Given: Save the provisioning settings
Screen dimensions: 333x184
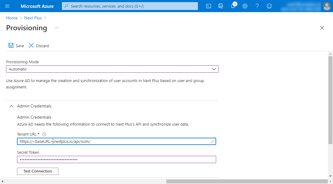Looking at the screenshot, I should tap(16, 46).
